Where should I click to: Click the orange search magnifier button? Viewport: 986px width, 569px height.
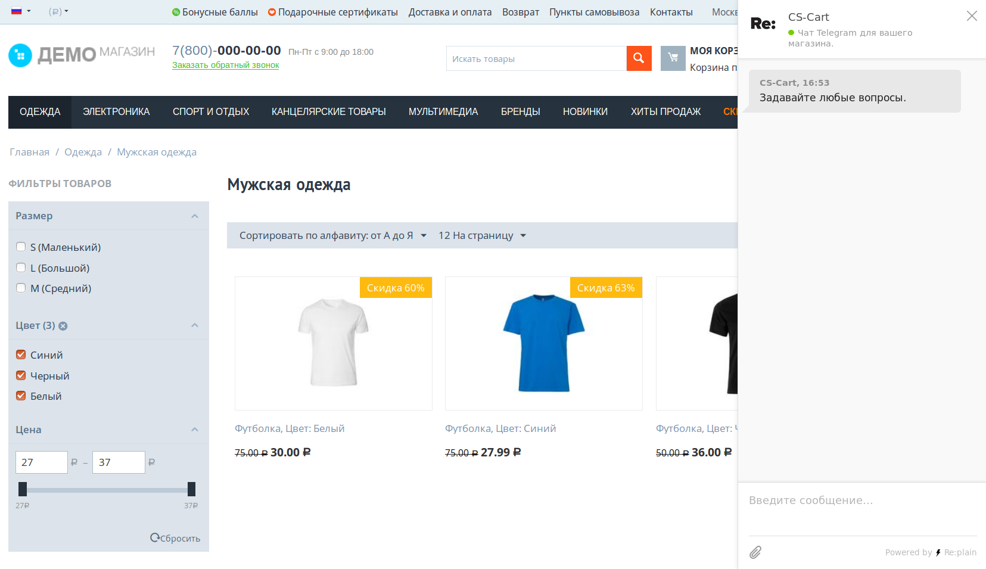pos(639,58)
